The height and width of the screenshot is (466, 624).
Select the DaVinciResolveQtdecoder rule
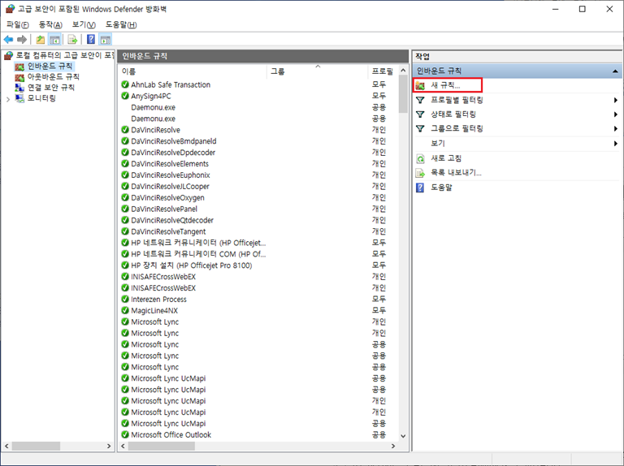click(172, 220)
